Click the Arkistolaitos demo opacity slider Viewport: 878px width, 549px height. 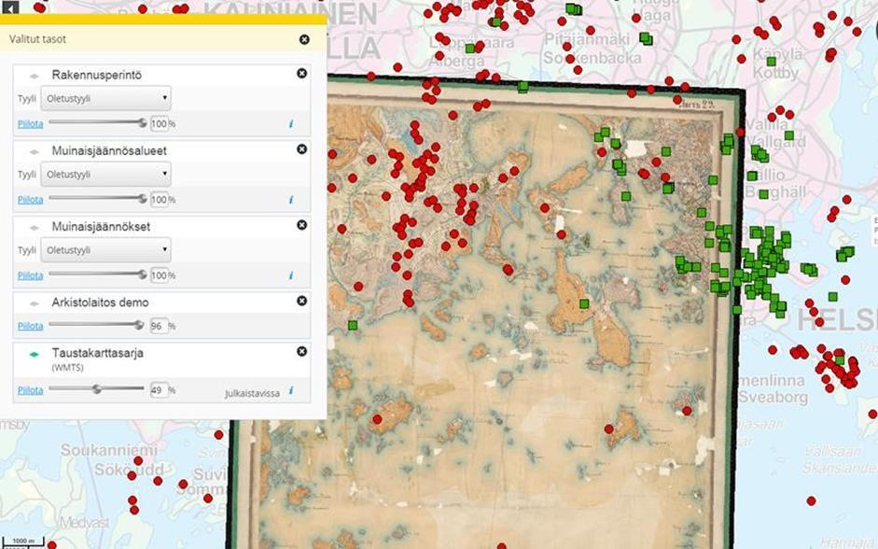[96, 324]
